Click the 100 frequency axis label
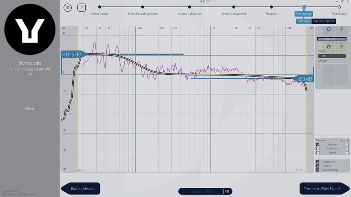The height and width of the screenshot is (197, 351). click(x=139, y=28)
